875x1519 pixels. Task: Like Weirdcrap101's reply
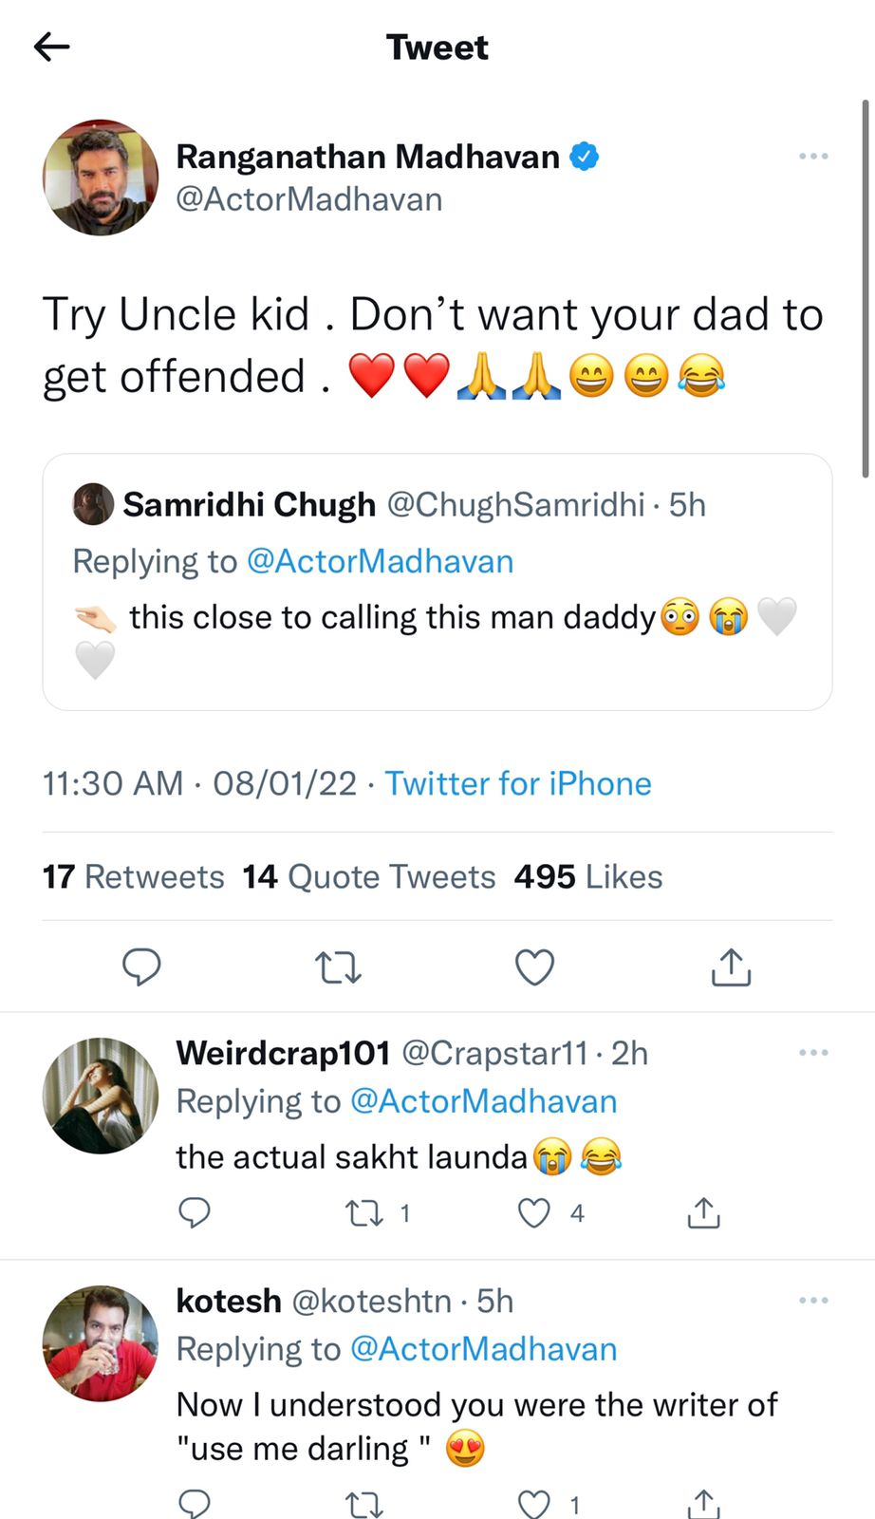tap(532, 1212)
